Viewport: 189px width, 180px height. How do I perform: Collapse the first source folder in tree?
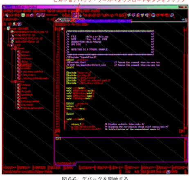click(x=12, y=48)
